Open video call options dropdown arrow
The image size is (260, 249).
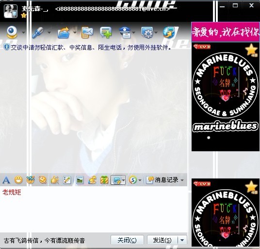(24, 33)
